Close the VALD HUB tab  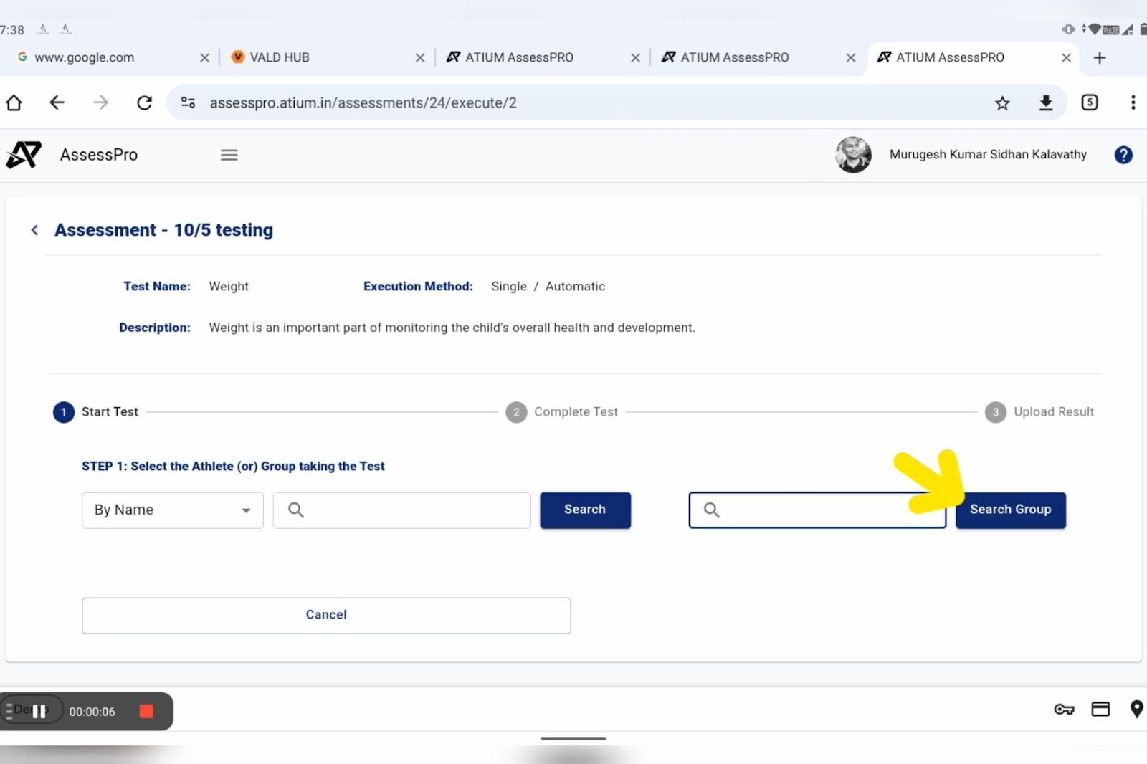click(420, 57)
